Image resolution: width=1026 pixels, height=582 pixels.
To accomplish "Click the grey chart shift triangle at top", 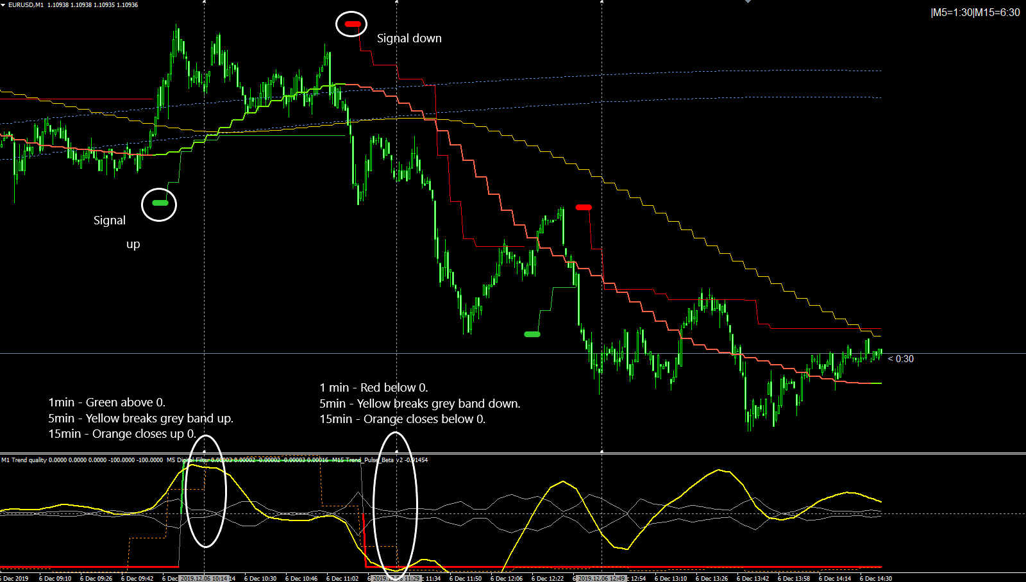I will (748, 2).
